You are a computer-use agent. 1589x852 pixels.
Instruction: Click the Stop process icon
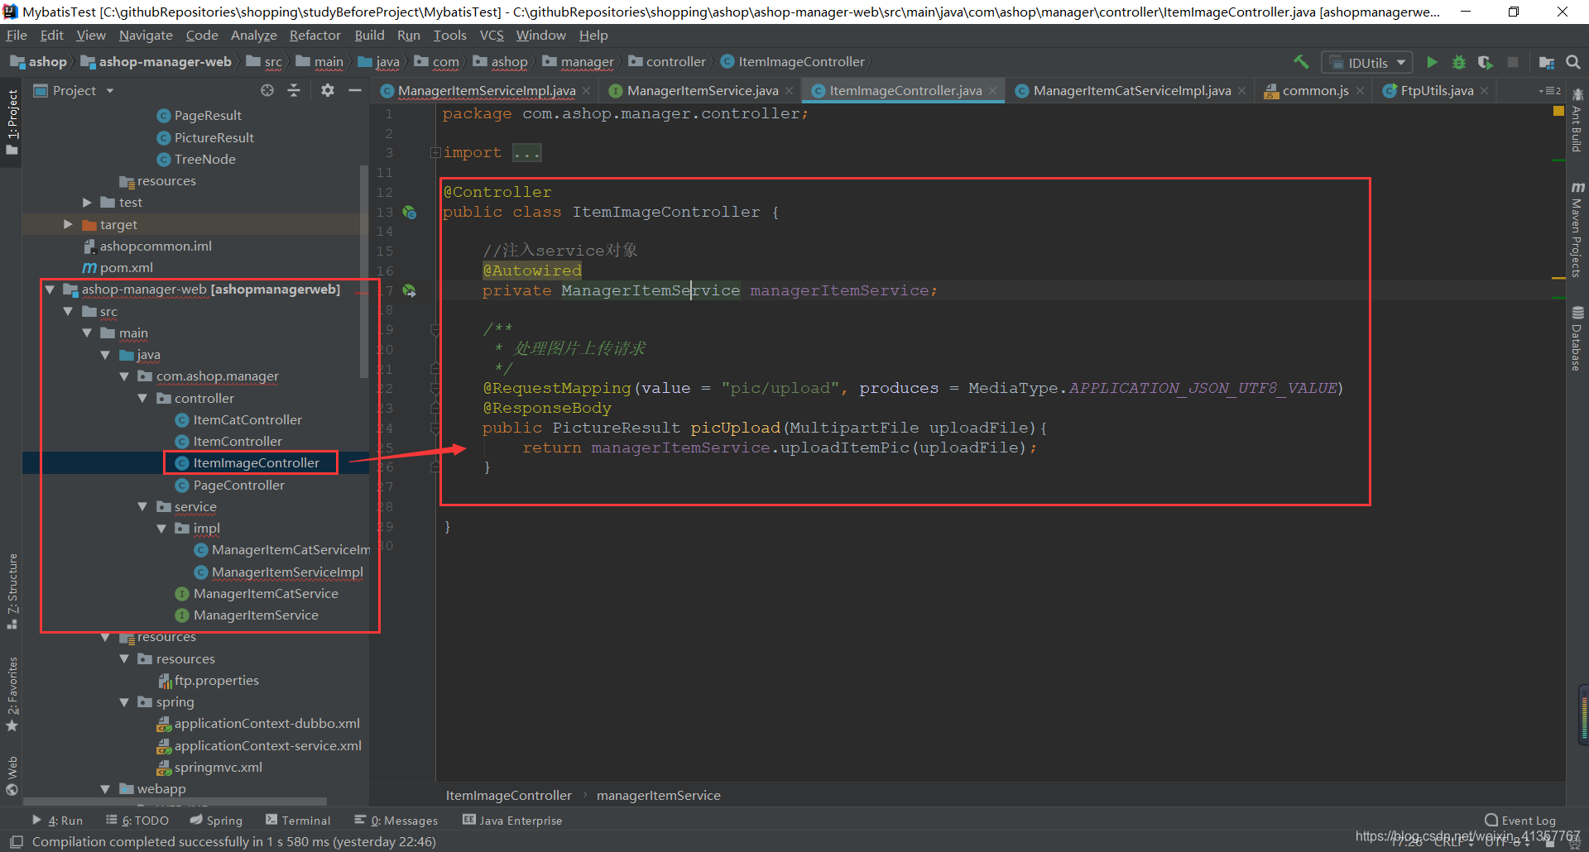tap(1513, 62)
